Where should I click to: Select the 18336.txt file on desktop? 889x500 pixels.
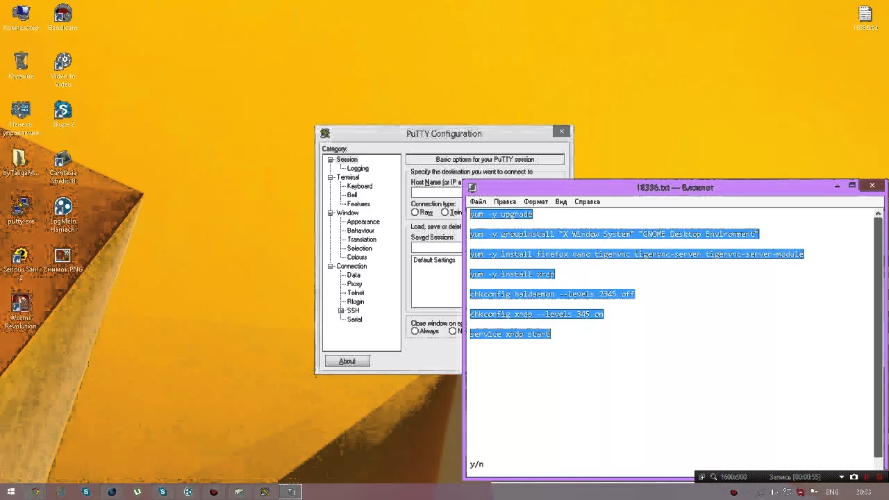click(865, 19)
